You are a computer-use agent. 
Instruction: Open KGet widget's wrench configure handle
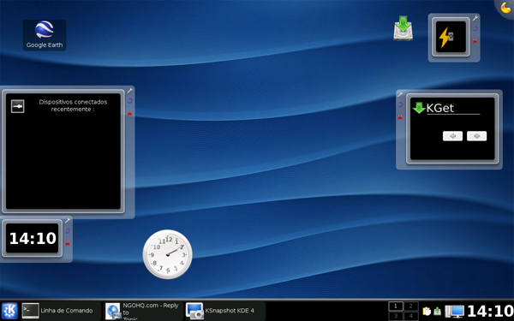[400, 95]
